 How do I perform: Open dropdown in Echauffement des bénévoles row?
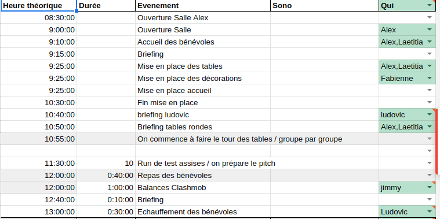point(430,211)
